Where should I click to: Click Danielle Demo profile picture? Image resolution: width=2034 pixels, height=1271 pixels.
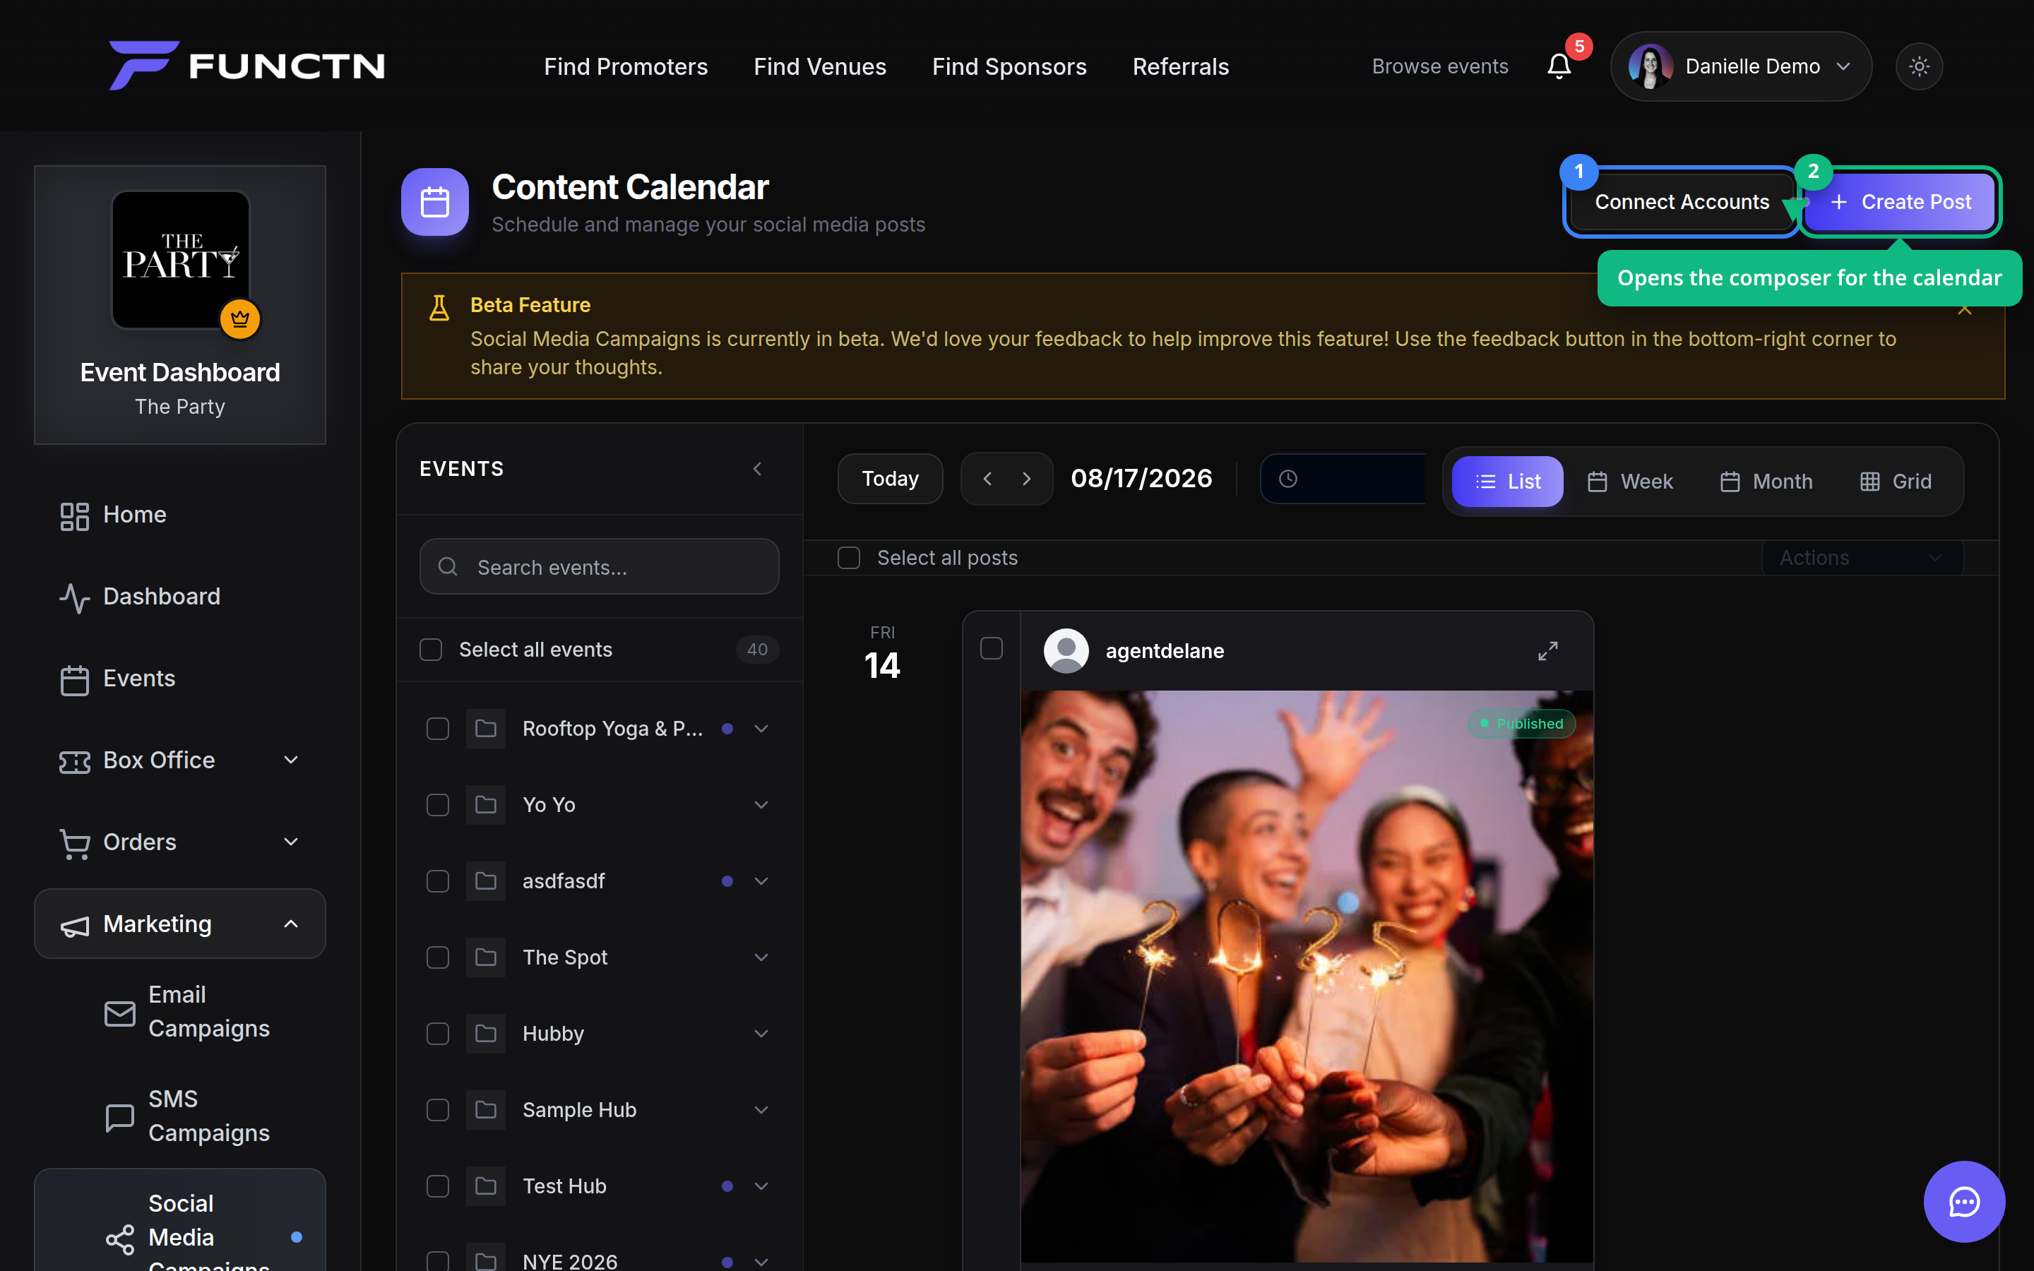(x=1649, y=66)
